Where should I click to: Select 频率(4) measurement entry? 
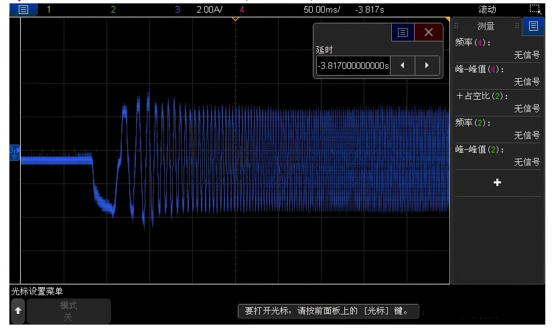coord(498,49)
